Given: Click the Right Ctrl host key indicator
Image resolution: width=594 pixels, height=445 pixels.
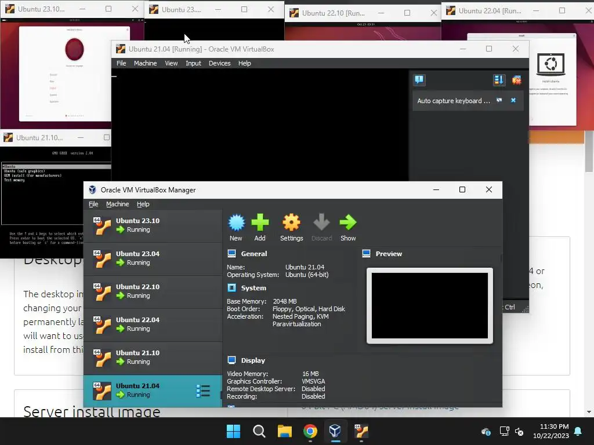Looking at the screenshot, I should pyautogui.click(x=509, y=307).
